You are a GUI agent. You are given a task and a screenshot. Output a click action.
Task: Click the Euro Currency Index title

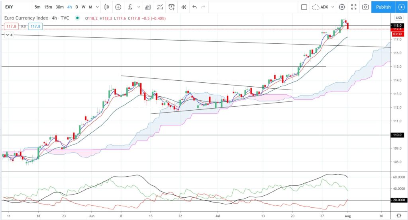pyautogui.click(x=26, y=18)
